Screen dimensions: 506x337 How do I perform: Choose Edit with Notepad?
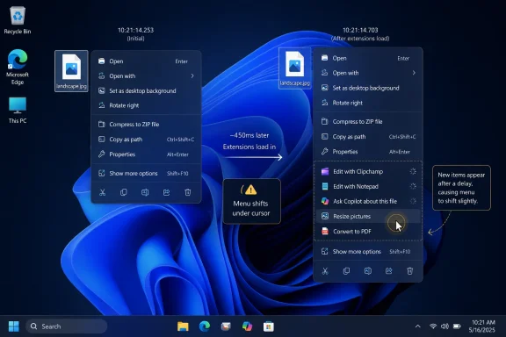point(368,186)
